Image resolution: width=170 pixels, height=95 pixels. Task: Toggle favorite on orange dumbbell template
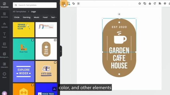coord(32,85)
